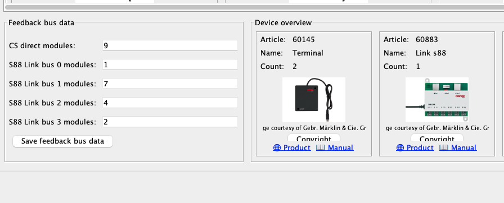Click Copyright button under Terminal image

pos(314,138)
